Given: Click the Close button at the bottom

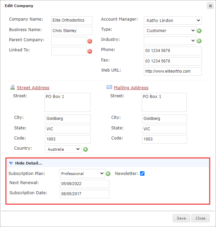Looking at the screenshot, I should tap(200, 218).
